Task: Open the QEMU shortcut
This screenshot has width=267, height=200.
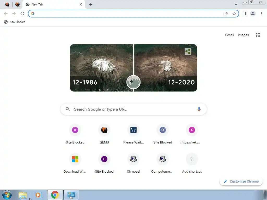Action: pyautogui.click(x=104, y=134)
